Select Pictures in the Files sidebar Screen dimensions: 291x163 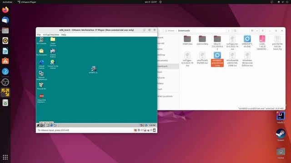pos(168,77)
